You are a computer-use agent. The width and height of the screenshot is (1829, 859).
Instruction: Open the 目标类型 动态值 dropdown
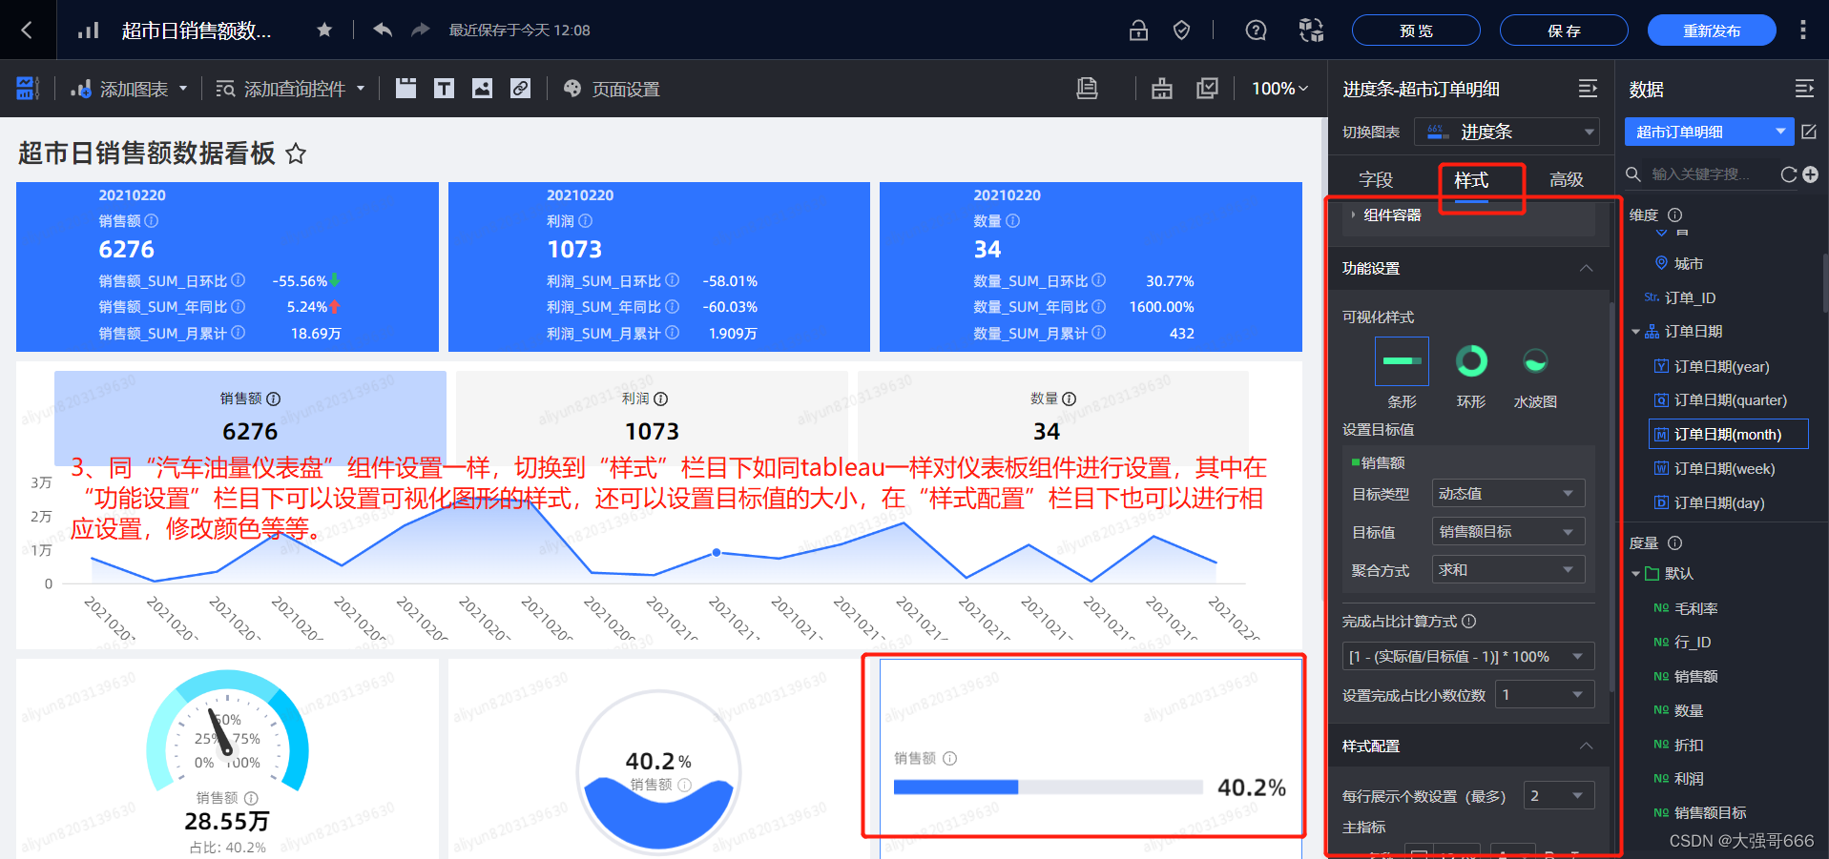pos(1508,493)
